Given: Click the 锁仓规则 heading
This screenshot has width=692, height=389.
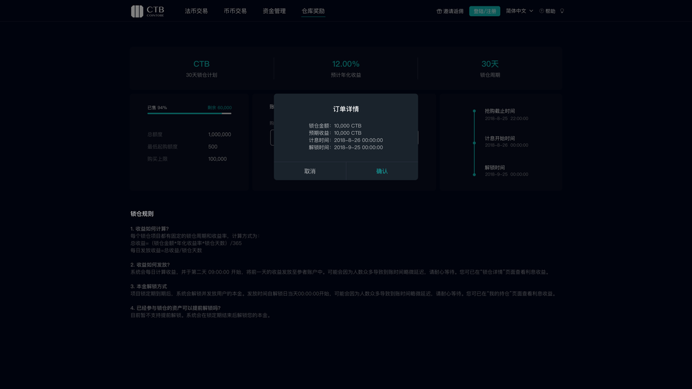Looking at the screenshot, I should click(142, 214).
